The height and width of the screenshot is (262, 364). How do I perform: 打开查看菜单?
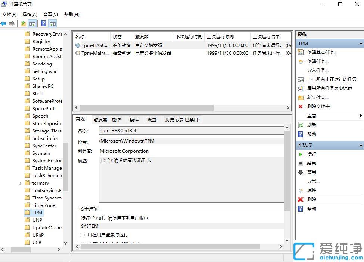pos(50,15)
